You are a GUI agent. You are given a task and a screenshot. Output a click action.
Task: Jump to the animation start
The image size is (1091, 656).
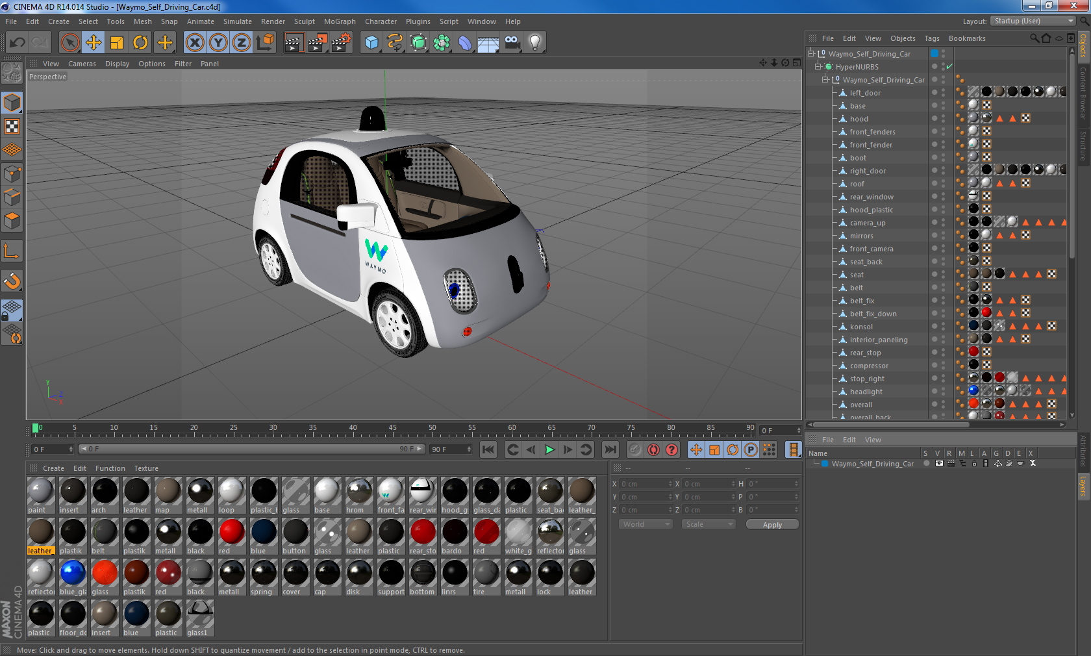488,449
